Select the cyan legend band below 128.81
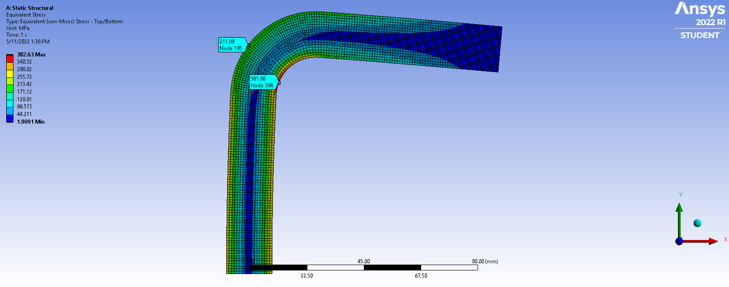 pos(10,103)
